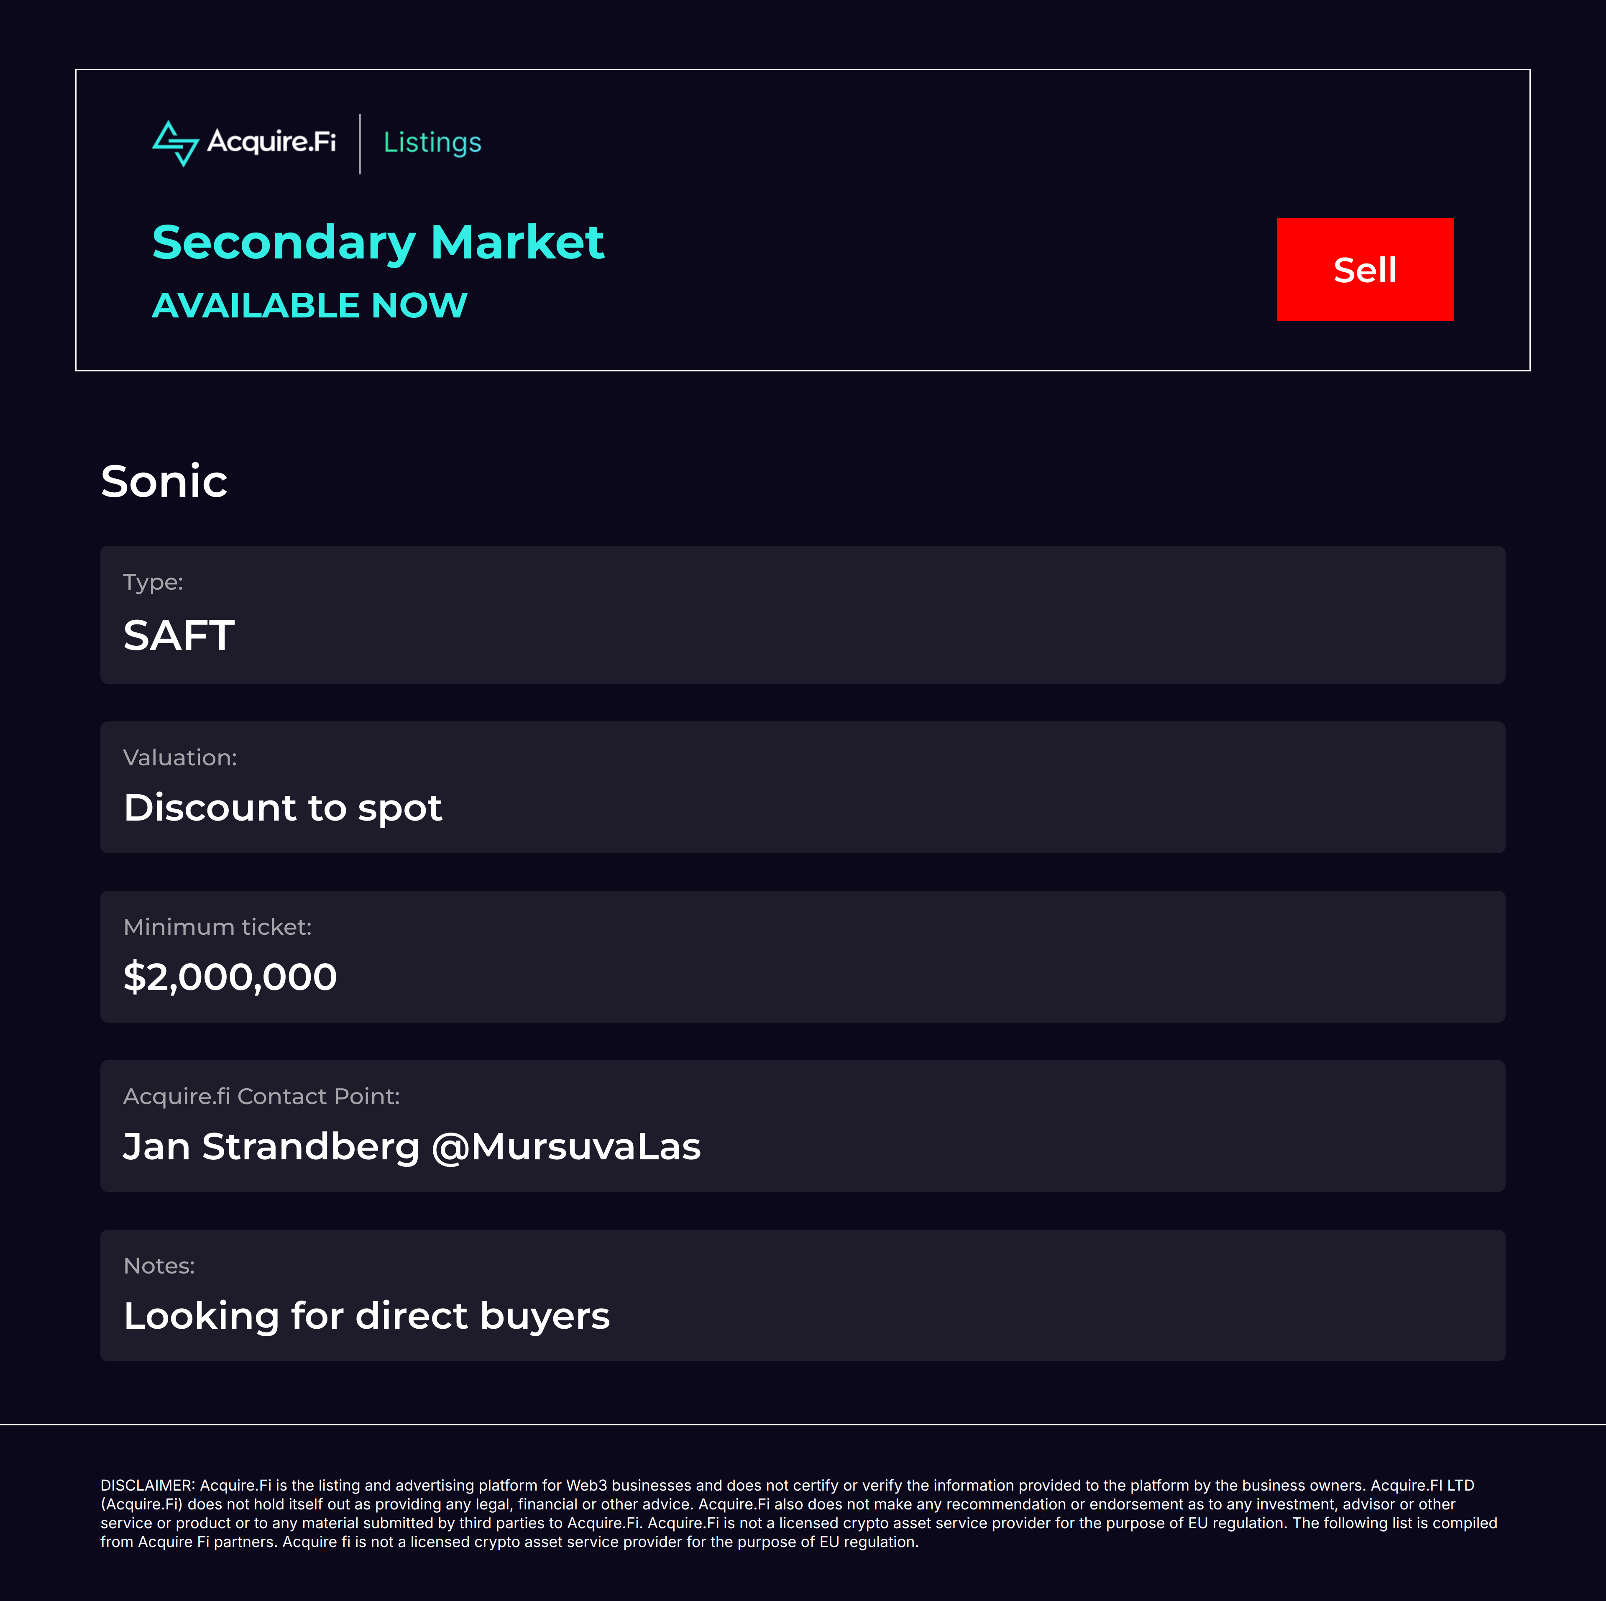Click the DISCLAIMER paragraph text
The image size is (1606, 1601).
(x=798, y=1513)
